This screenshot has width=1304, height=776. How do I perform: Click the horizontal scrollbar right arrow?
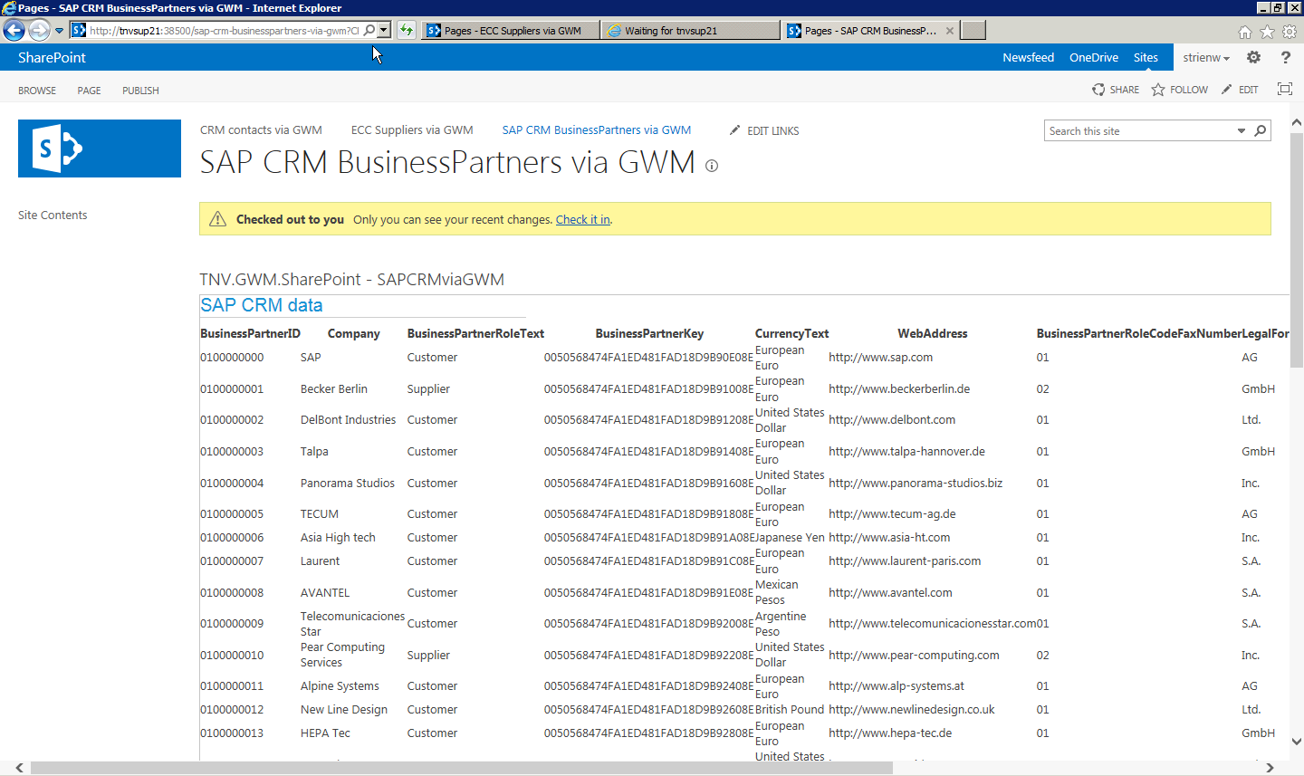(x=1270, y=768)
